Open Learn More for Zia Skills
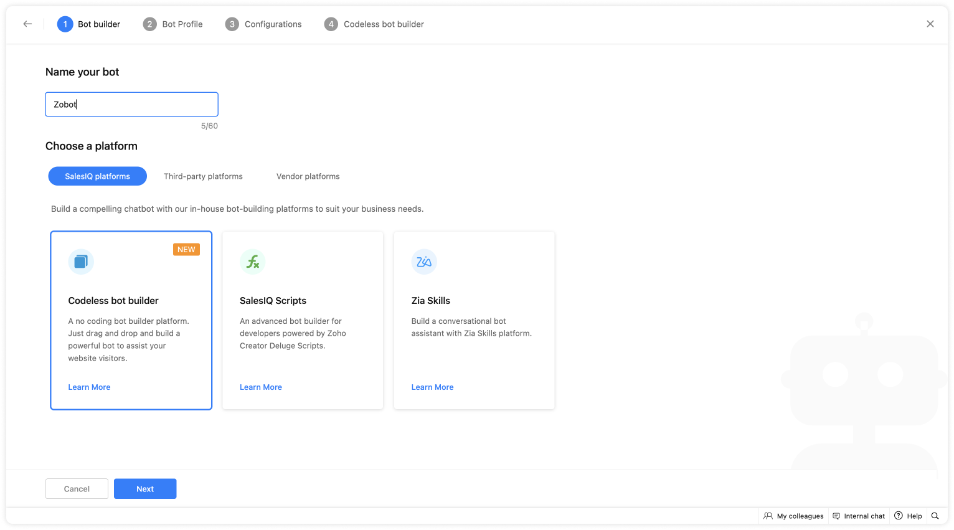 pos(432,387)
